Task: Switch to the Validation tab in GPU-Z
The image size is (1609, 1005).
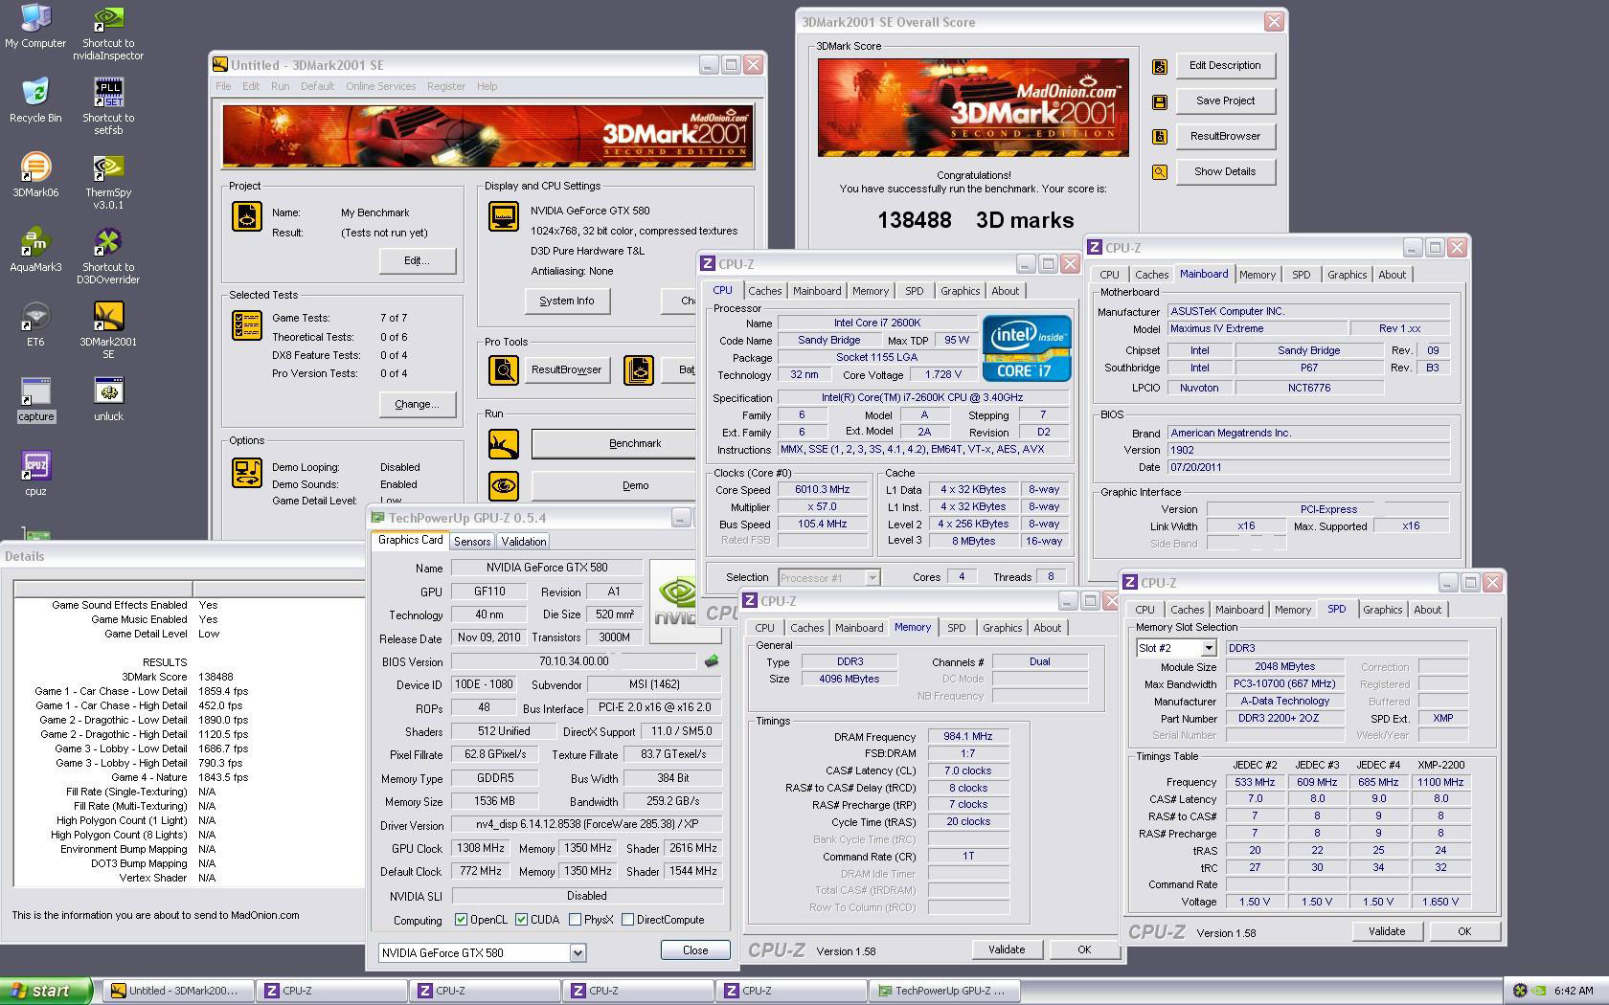Action: 524,542
